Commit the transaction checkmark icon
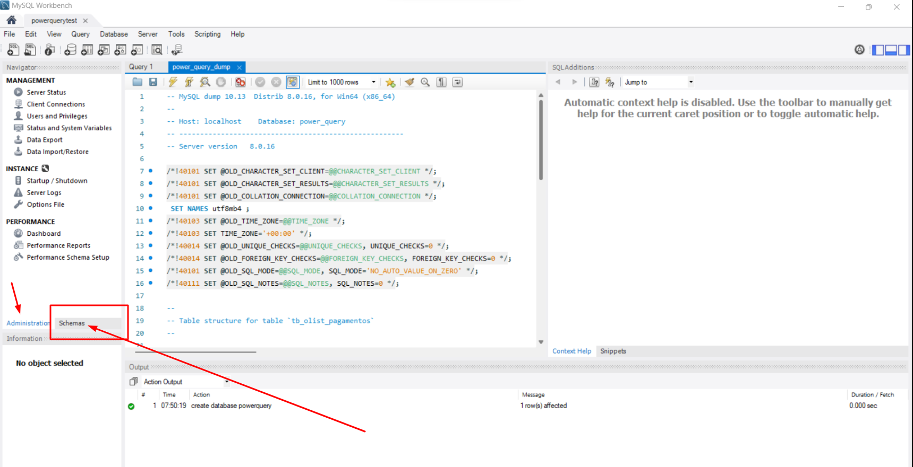The width and height of the screenshot is (913, 467). pyautogui.click(x=260, y=82)
